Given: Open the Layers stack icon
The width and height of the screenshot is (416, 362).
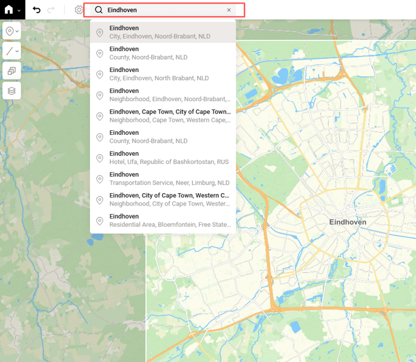Looking at the screenshot, I should (x=11, y=91).
